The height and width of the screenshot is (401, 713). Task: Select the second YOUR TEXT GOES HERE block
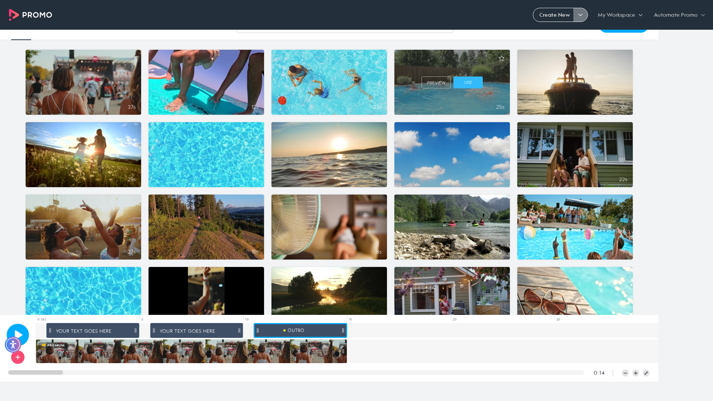pyautogui.click(x=196, y=330)
